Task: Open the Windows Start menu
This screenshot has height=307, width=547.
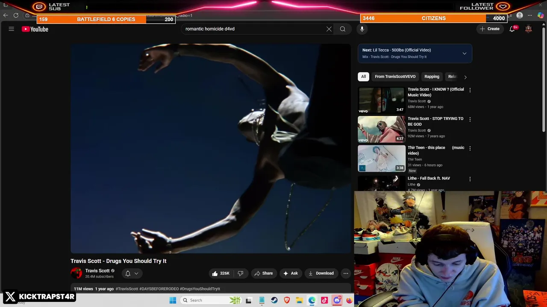Action: click(x=173, y=300)
